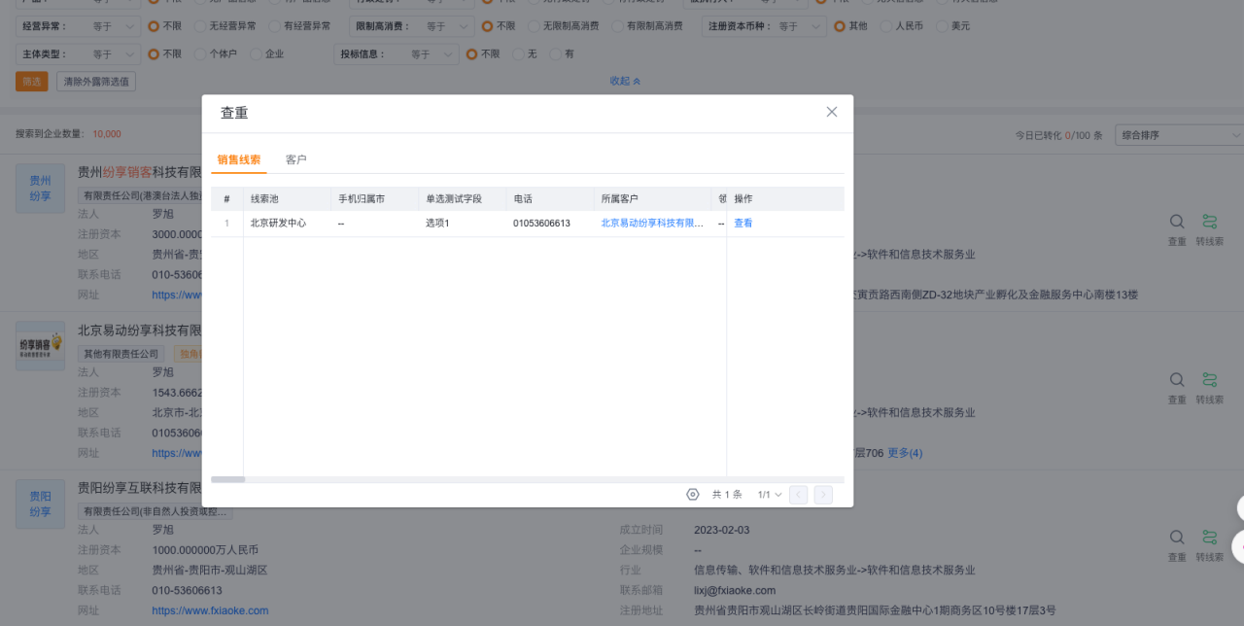Viewport: 1244px width, 626px height.
Task: Click 查重 magnifier icon for 贵州纷享销客科技 row
Action: coord(1177,222)
